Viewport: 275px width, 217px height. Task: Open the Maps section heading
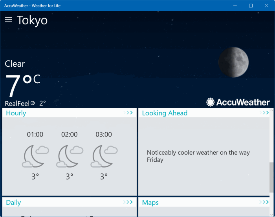coord(150,202)
